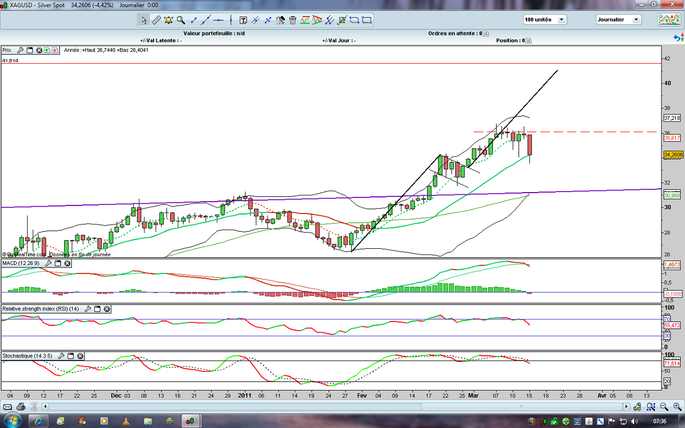Select the text annotation tool
685x428 pixels.
[x=243, y=20]
